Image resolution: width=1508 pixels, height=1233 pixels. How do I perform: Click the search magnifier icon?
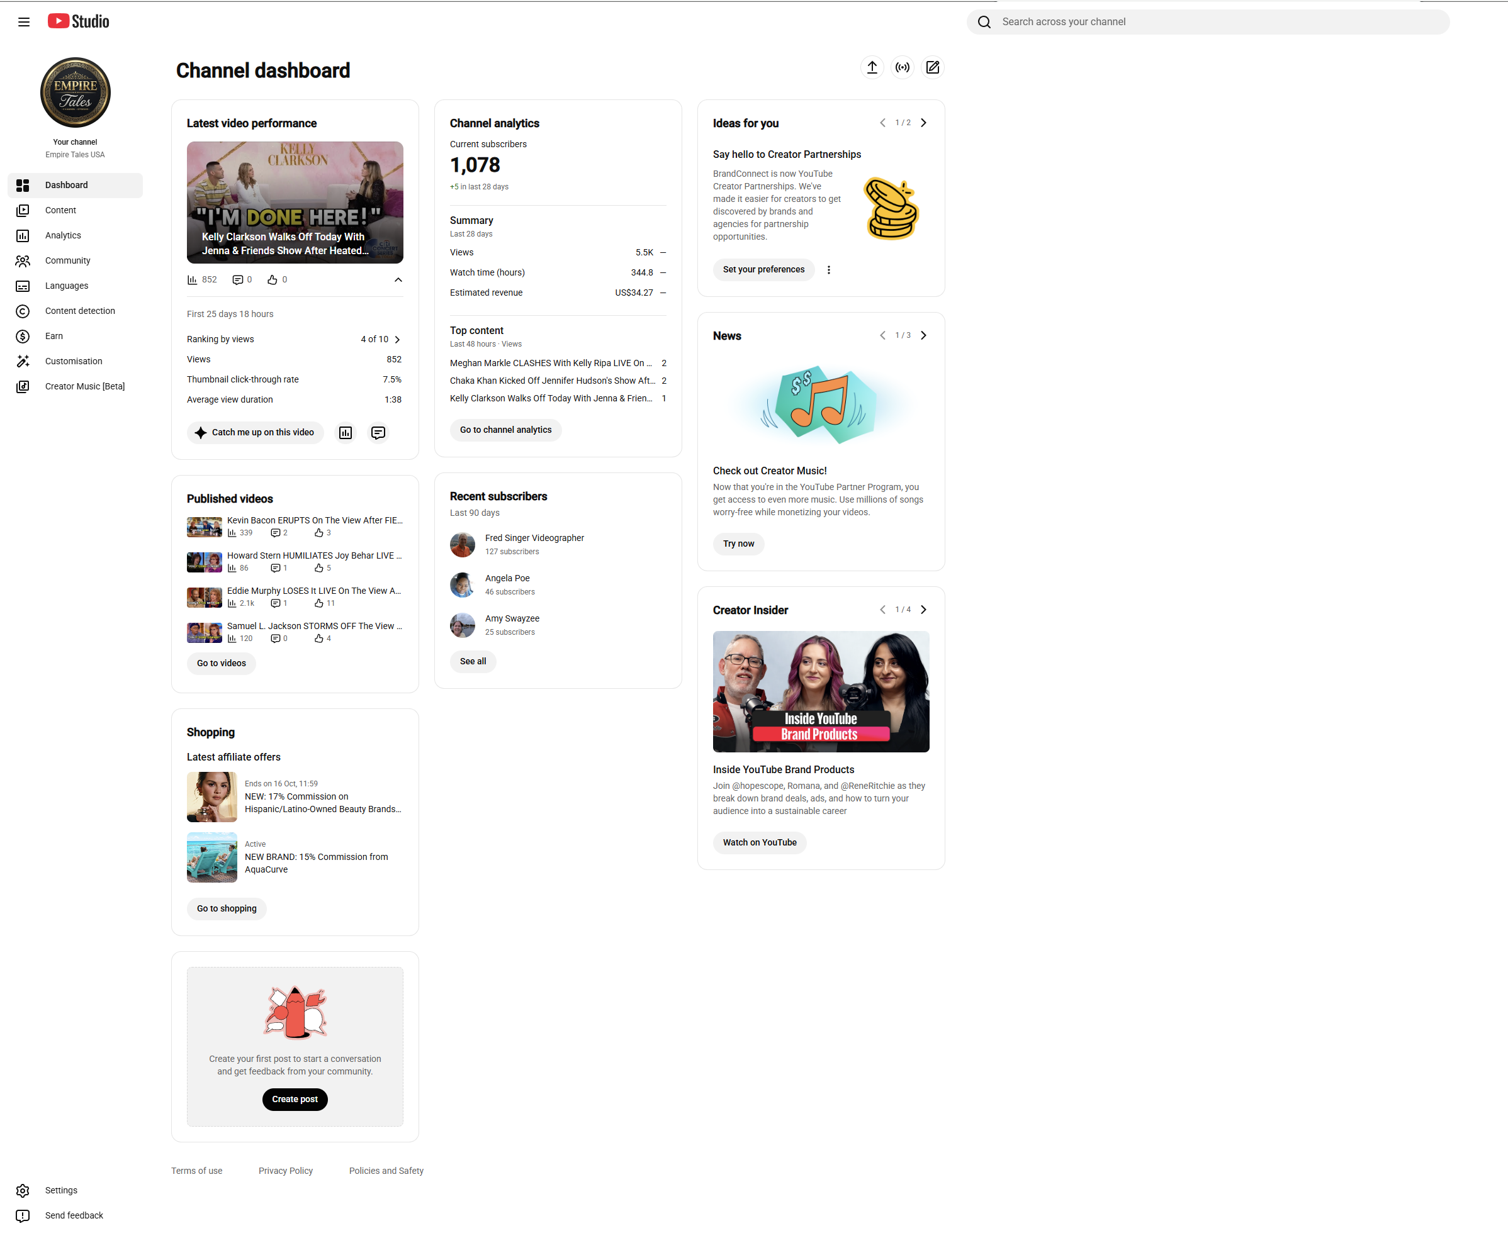click(x=984, y=22)
